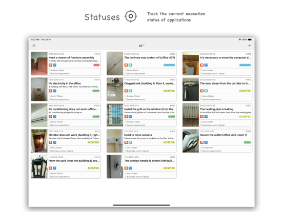Viewport: 283px width, 212px height.
Task: Open 'Secure the outlet (office 405, room 7)' title
Action: [224, 135]
